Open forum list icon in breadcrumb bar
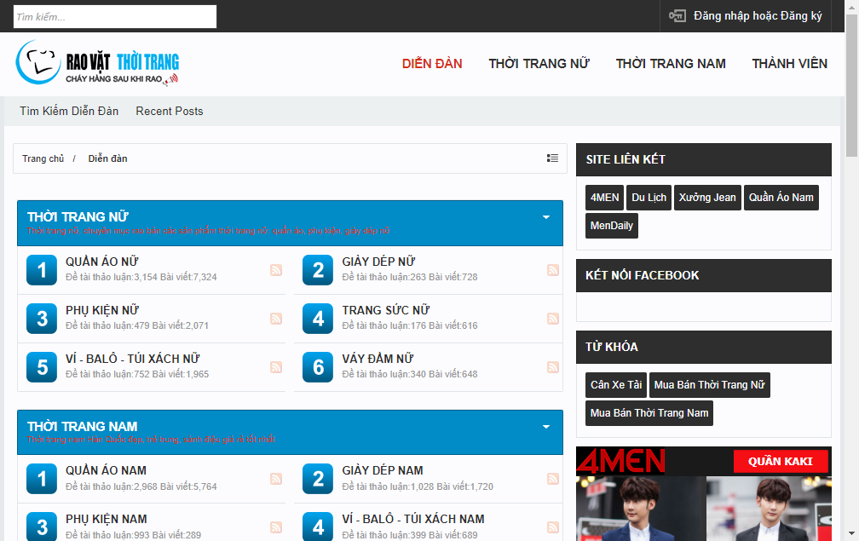This screenshot has height=541, width=859. [x=552, y=158]
